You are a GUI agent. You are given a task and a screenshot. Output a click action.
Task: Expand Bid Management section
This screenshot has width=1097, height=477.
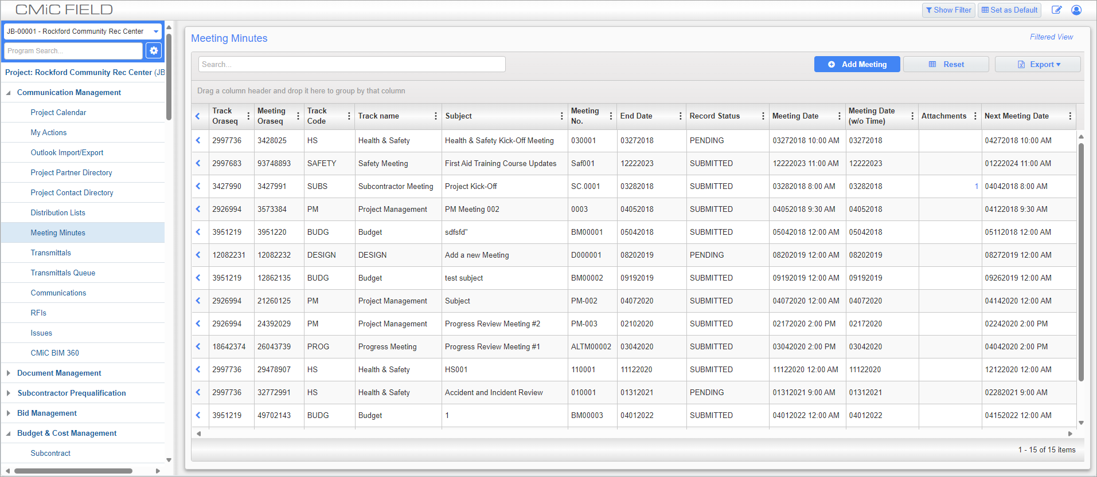click(x=9, y=413)
